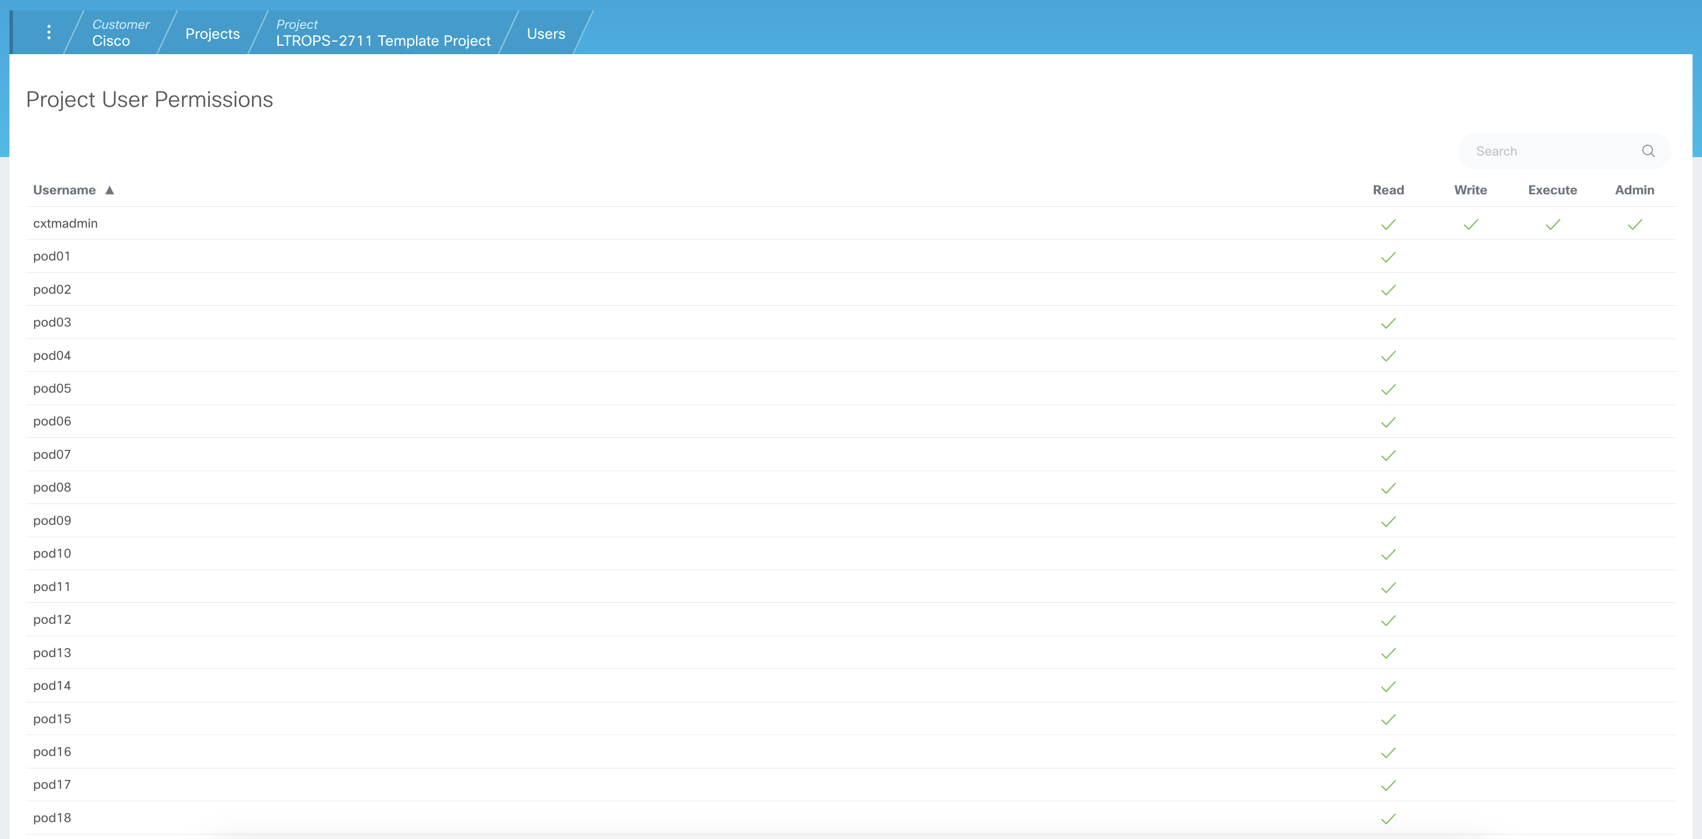
Task: Toggle Read checkmark for pod13
Action: pyautogui.click(x=1388, y=654)
